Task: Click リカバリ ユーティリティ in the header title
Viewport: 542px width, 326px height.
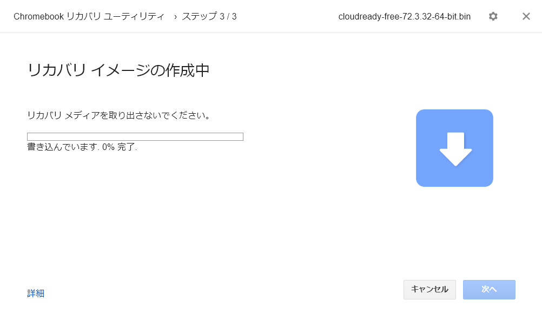Action: 115,17
